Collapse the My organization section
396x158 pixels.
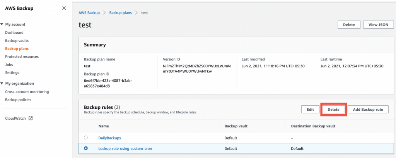coord(2,83)
